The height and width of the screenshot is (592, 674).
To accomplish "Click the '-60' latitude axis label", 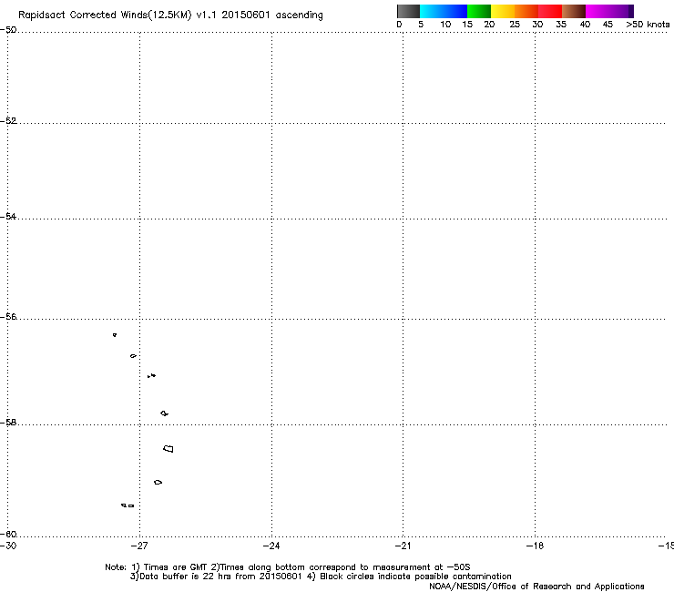I will click(x=8, y=535).
